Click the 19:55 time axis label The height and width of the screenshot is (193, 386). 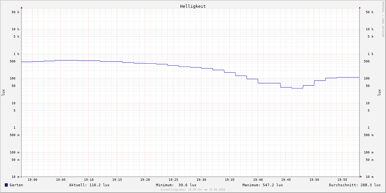(x=342, y=180)
